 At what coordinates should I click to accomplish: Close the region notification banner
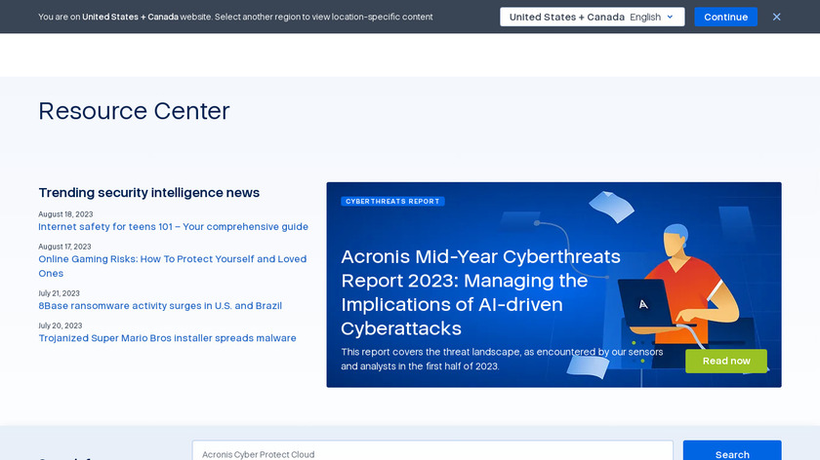click(x=777, y=17)
